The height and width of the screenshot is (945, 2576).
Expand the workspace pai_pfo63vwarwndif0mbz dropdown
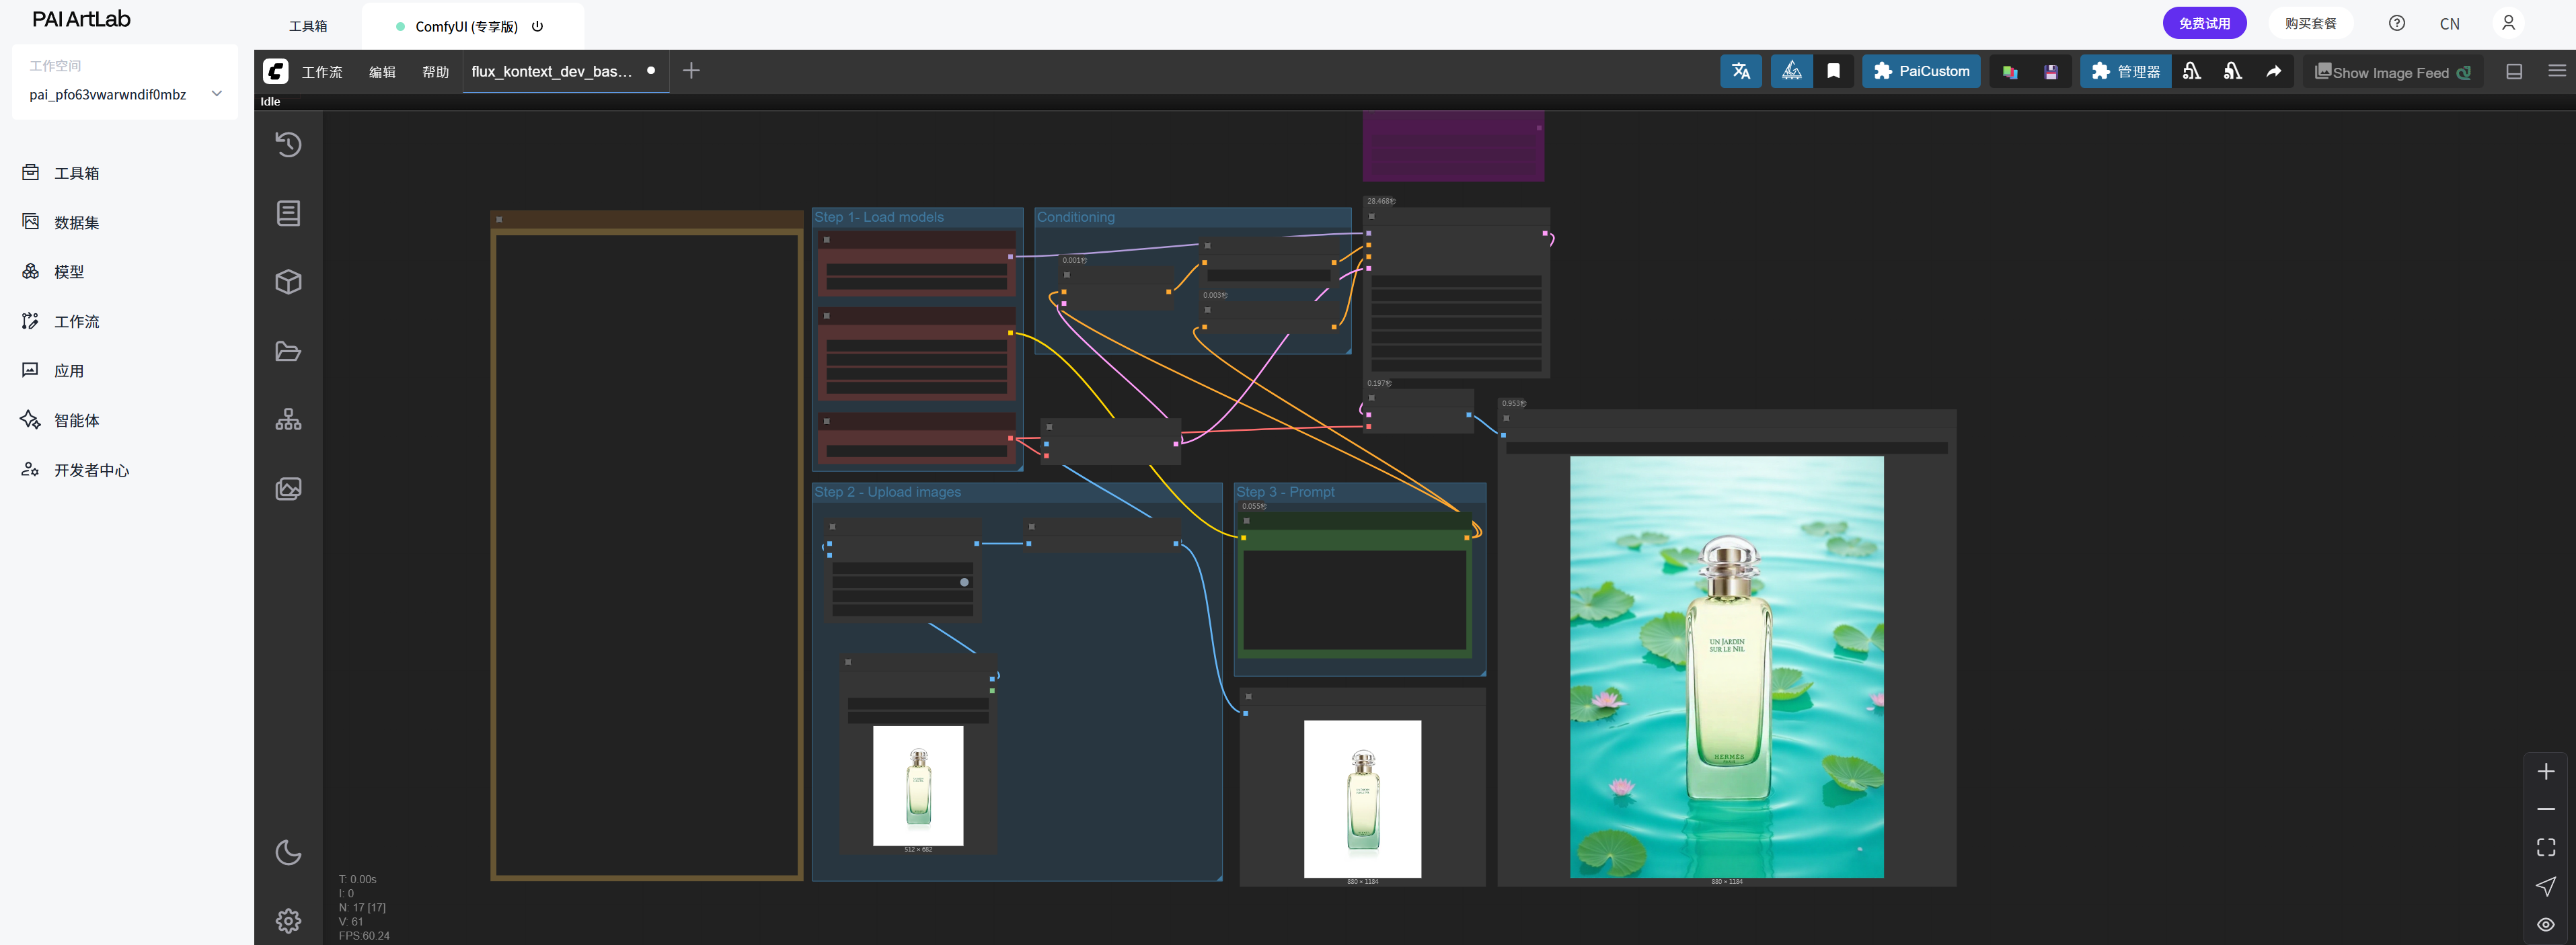pos(216,94)
